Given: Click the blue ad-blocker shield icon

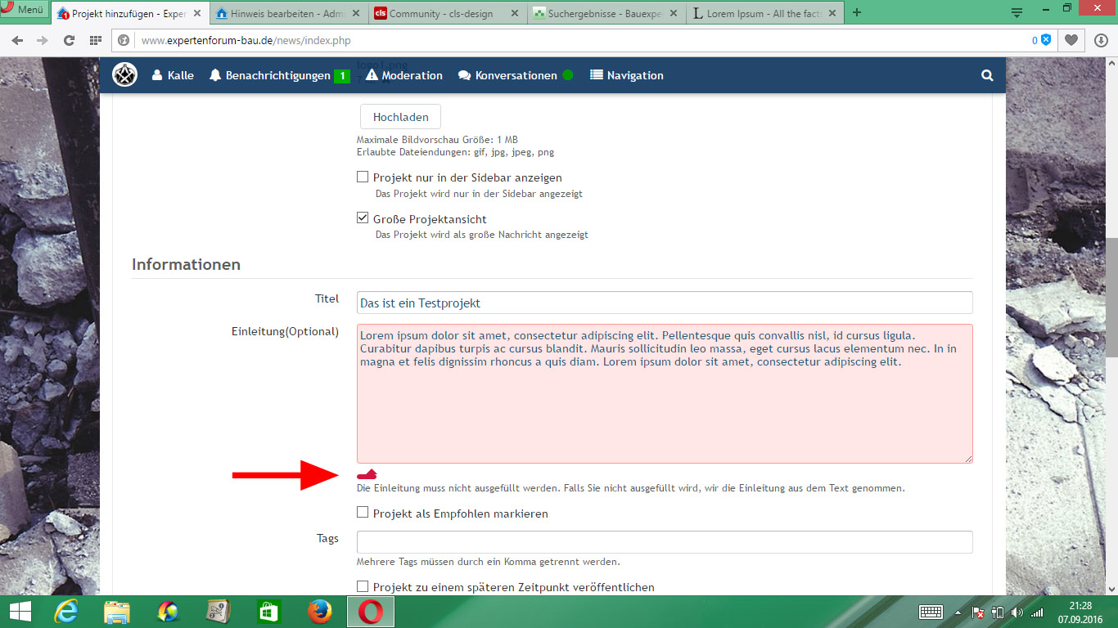Looking at the screenshot, I should coord(1045,40).
